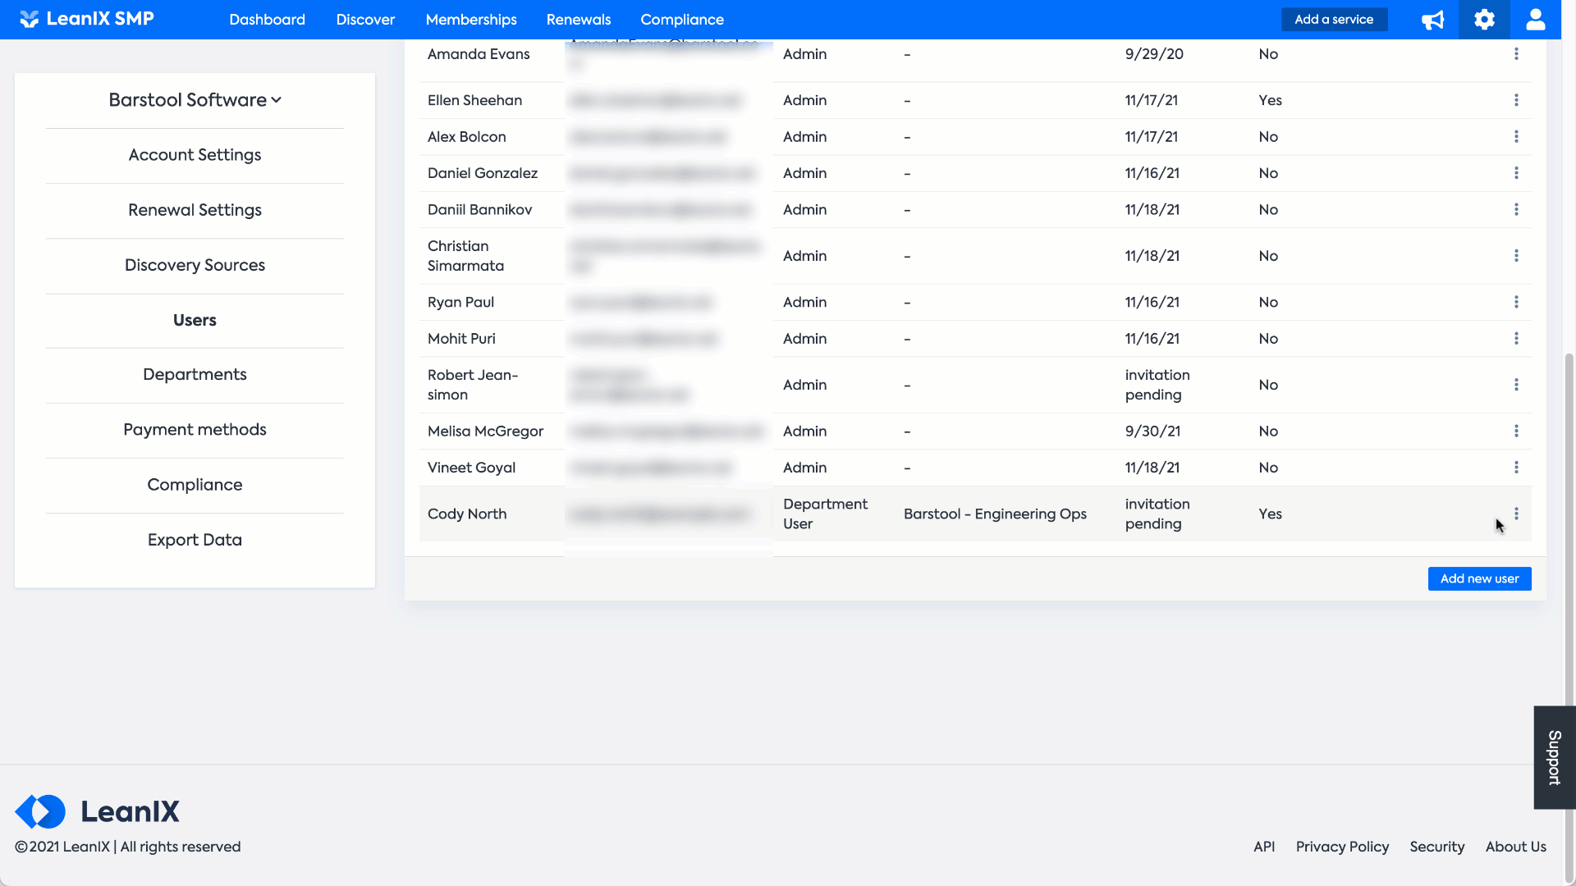Click the Add a service button
The image size is (1576, 886).
pyautogui.click(x=1334, y=20)
